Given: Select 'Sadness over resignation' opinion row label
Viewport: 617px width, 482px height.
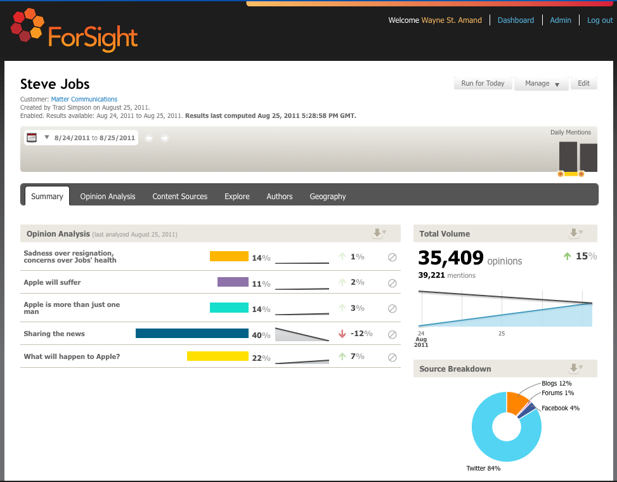Looking at the screenshot, I should [x=70, y=257].
